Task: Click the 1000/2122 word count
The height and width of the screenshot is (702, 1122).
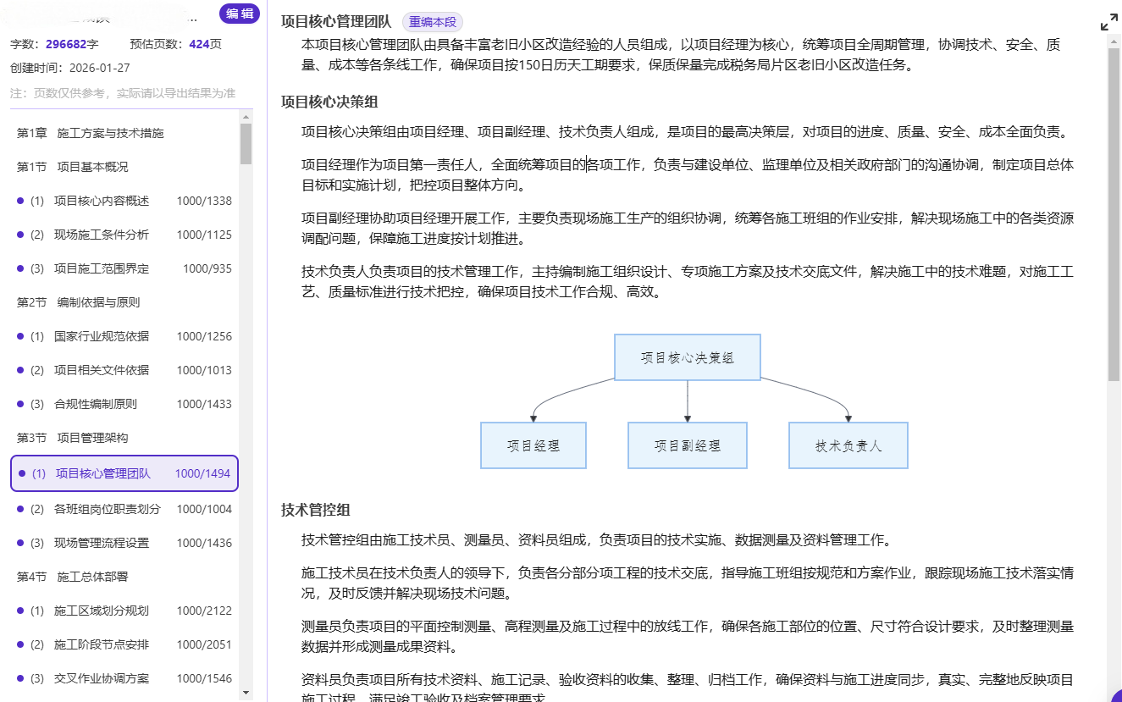Action: point(204,611)
